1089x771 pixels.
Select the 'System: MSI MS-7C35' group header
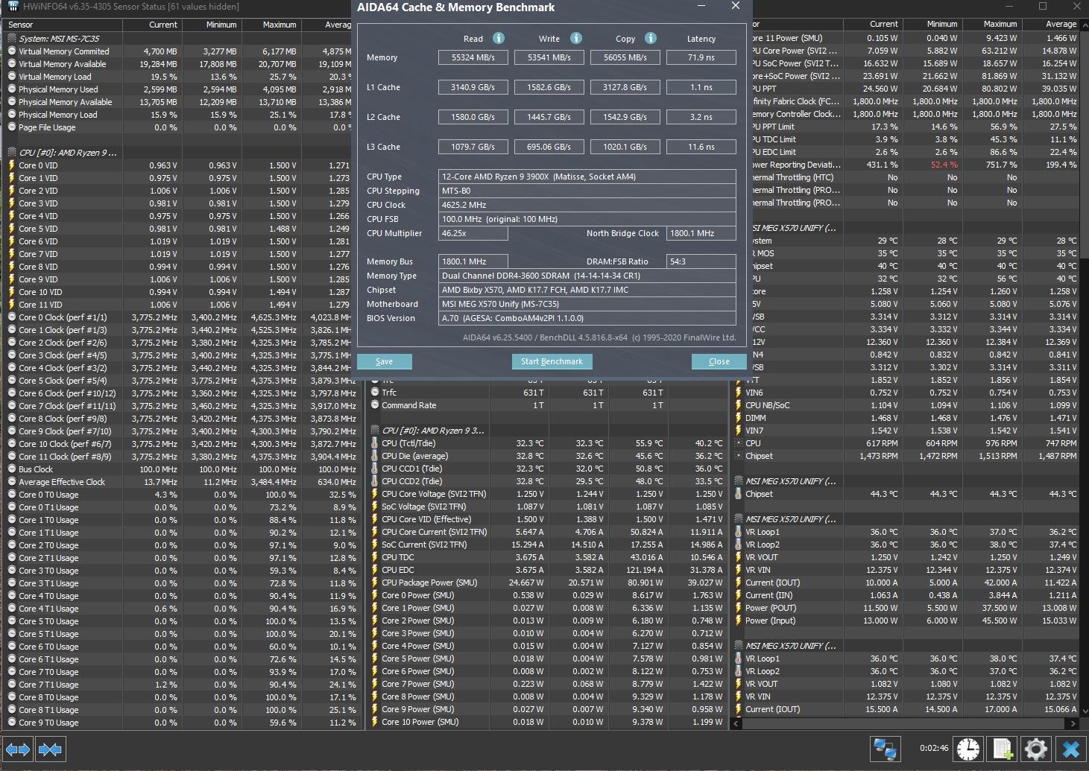(x=60, y=39)
